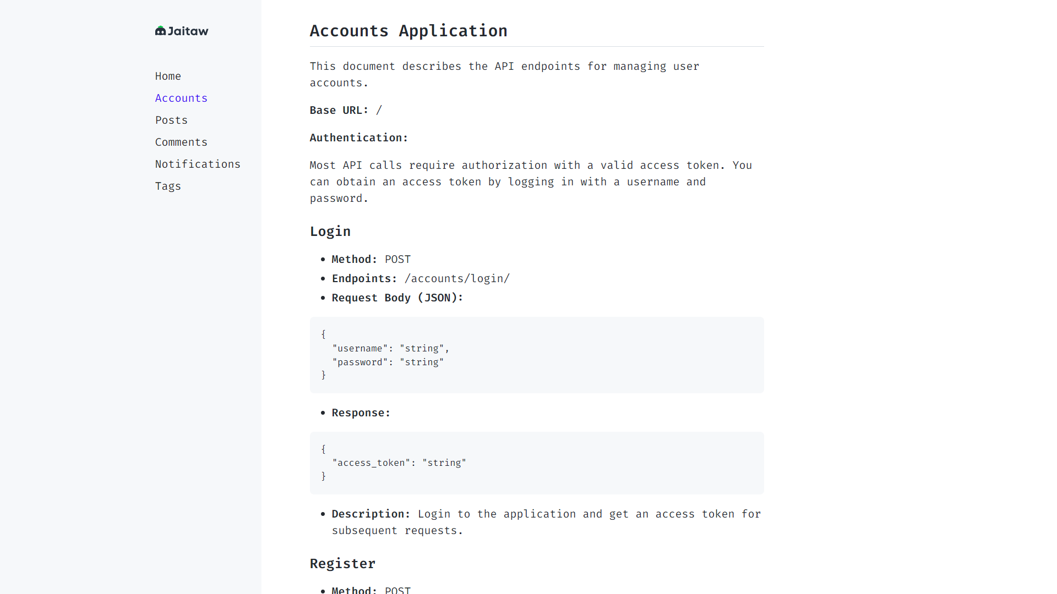
Task: Click the Register section heading
Action: (x=342, y=564)
